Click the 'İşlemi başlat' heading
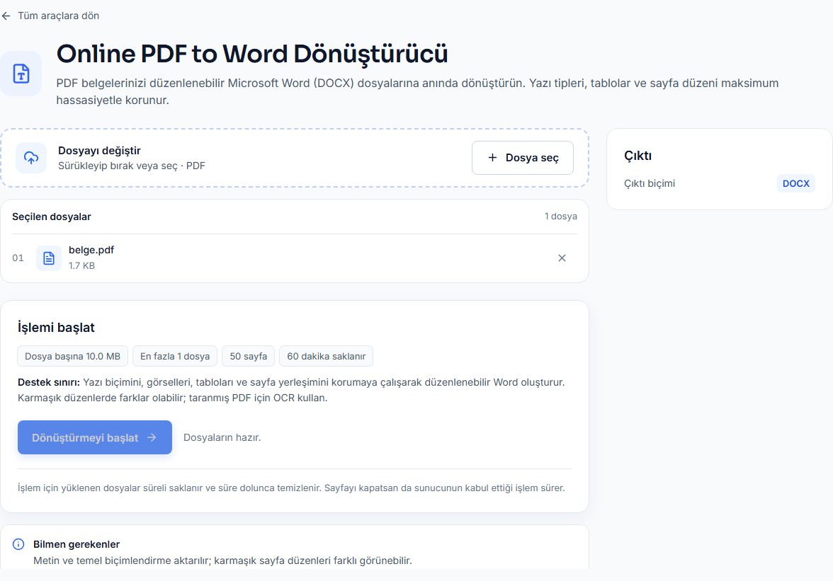This screenshot has height=581, width=833. 57,328
